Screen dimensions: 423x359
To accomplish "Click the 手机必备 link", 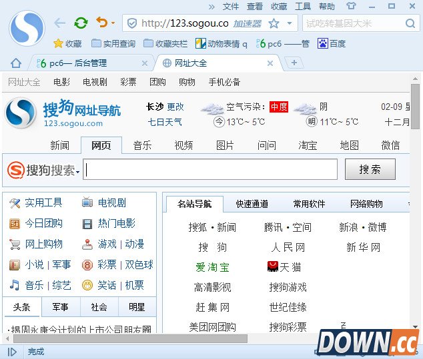I will (224, 82).
